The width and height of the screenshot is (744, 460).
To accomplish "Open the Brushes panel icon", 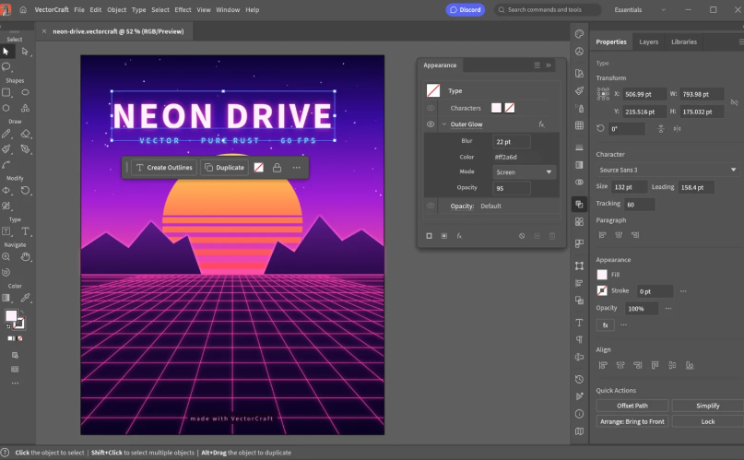I will 579,90.
